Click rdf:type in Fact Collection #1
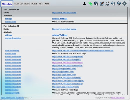Screen dimensions: 130x100 (x=9, y=19)
